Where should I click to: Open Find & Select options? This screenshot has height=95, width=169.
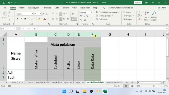(x=154, y=16)
